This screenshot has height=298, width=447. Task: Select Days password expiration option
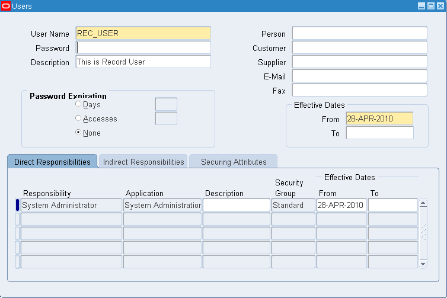[x=78, y=104]
